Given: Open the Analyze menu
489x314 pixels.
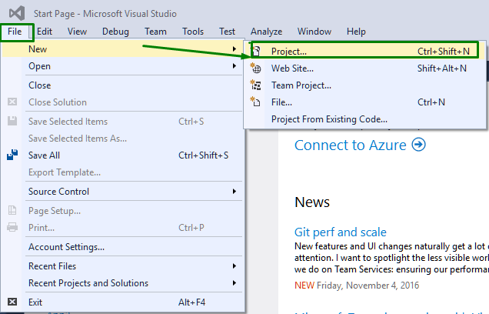Looking at the screenshot, I should (x=266, y=32).
